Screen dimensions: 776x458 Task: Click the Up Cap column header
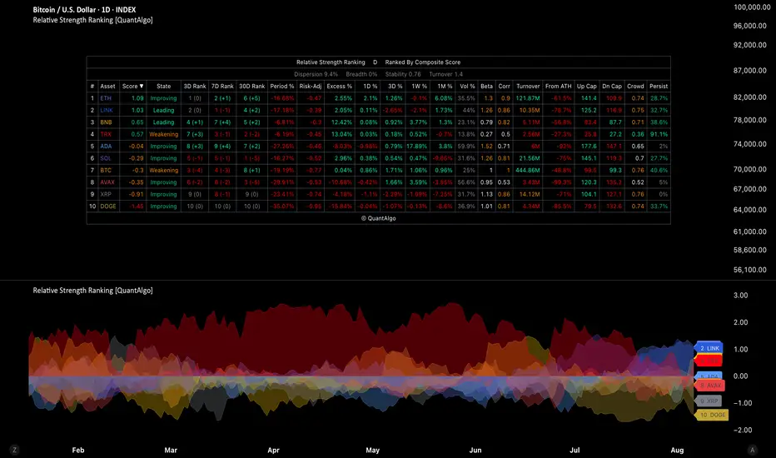[586, 86]
